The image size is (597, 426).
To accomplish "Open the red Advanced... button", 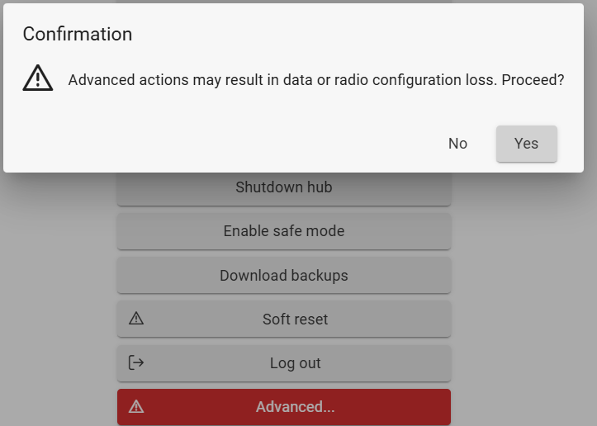I will coord(295,407).
